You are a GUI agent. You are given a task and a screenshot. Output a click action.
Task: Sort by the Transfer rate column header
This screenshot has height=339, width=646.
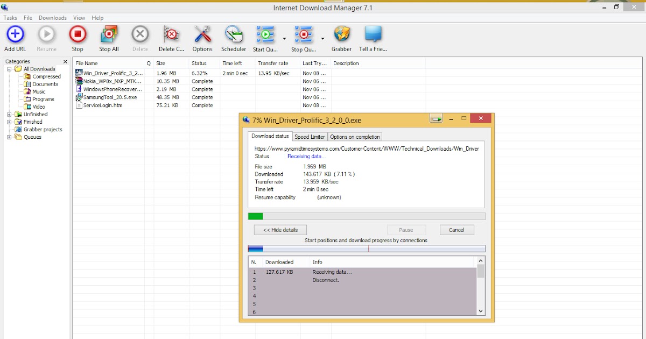278,63
